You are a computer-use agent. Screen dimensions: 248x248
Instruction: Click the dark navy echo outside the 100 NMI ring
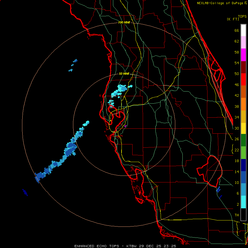coord(25,193)
